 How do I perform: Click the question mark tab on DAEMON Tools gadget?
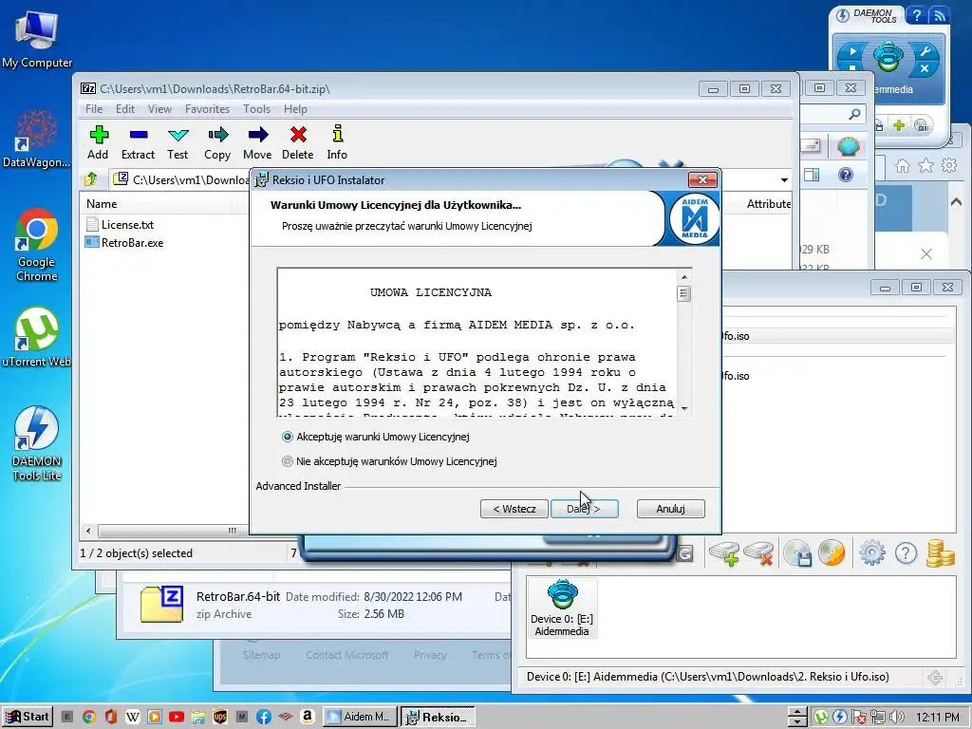(x=917, y=15)
